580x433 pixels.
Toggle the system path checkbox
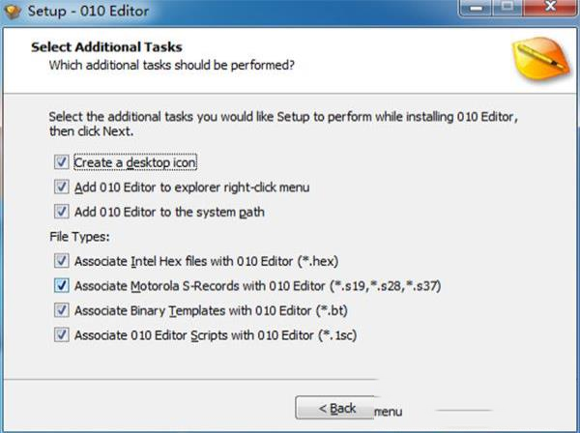(x=62, y=212)
